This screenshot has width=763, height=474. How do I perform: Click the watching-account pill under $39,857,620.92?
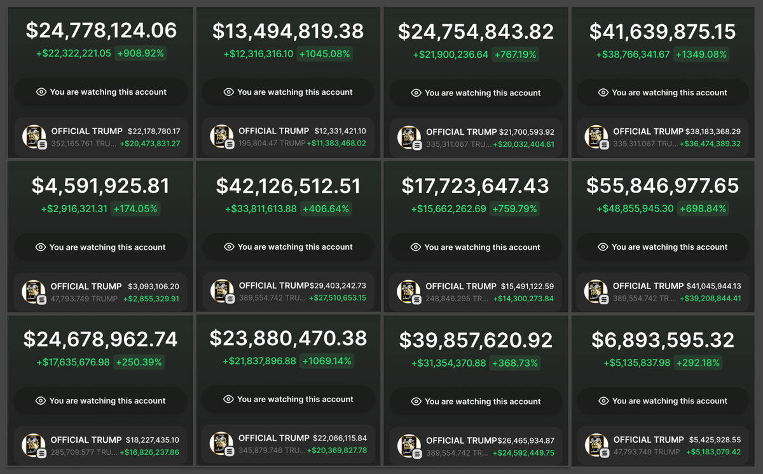coord(476,402)
